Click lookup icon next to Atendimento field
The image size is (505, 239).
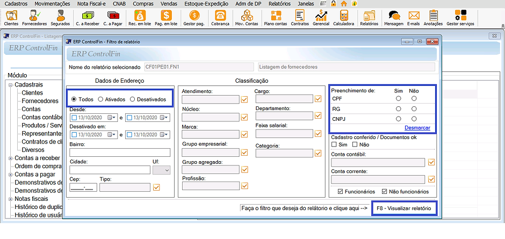click(x=244, y=99)
